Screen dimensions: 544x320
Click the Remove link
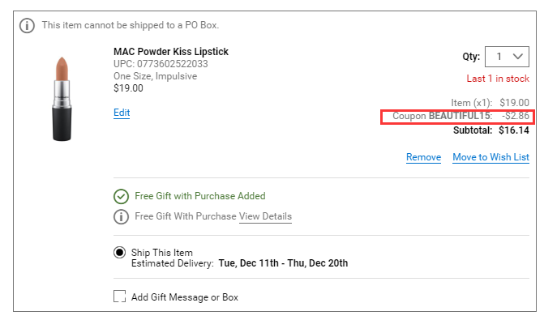click(424, 157)
